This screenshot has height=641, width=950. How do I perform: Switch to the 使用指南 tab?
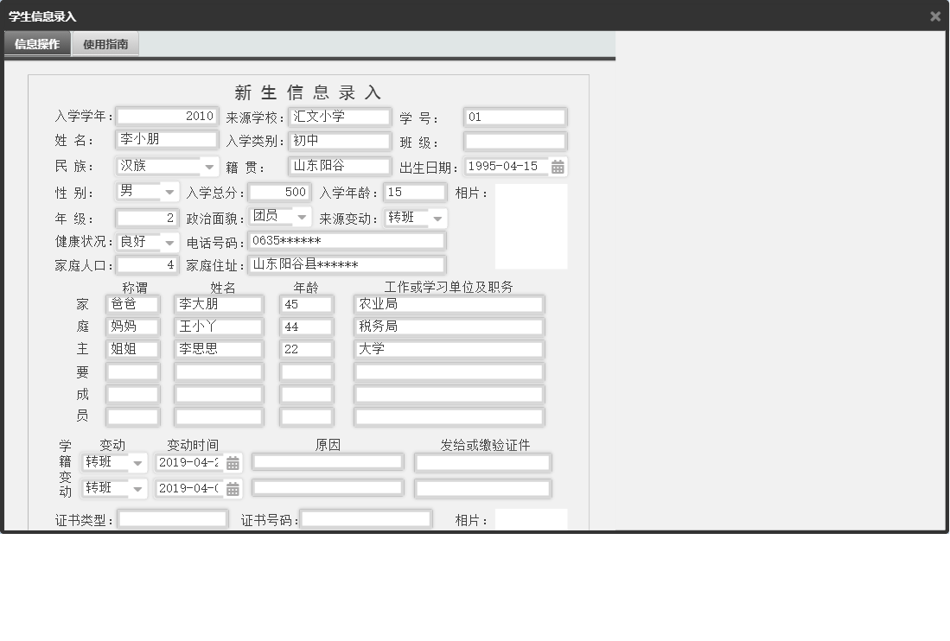105,44
